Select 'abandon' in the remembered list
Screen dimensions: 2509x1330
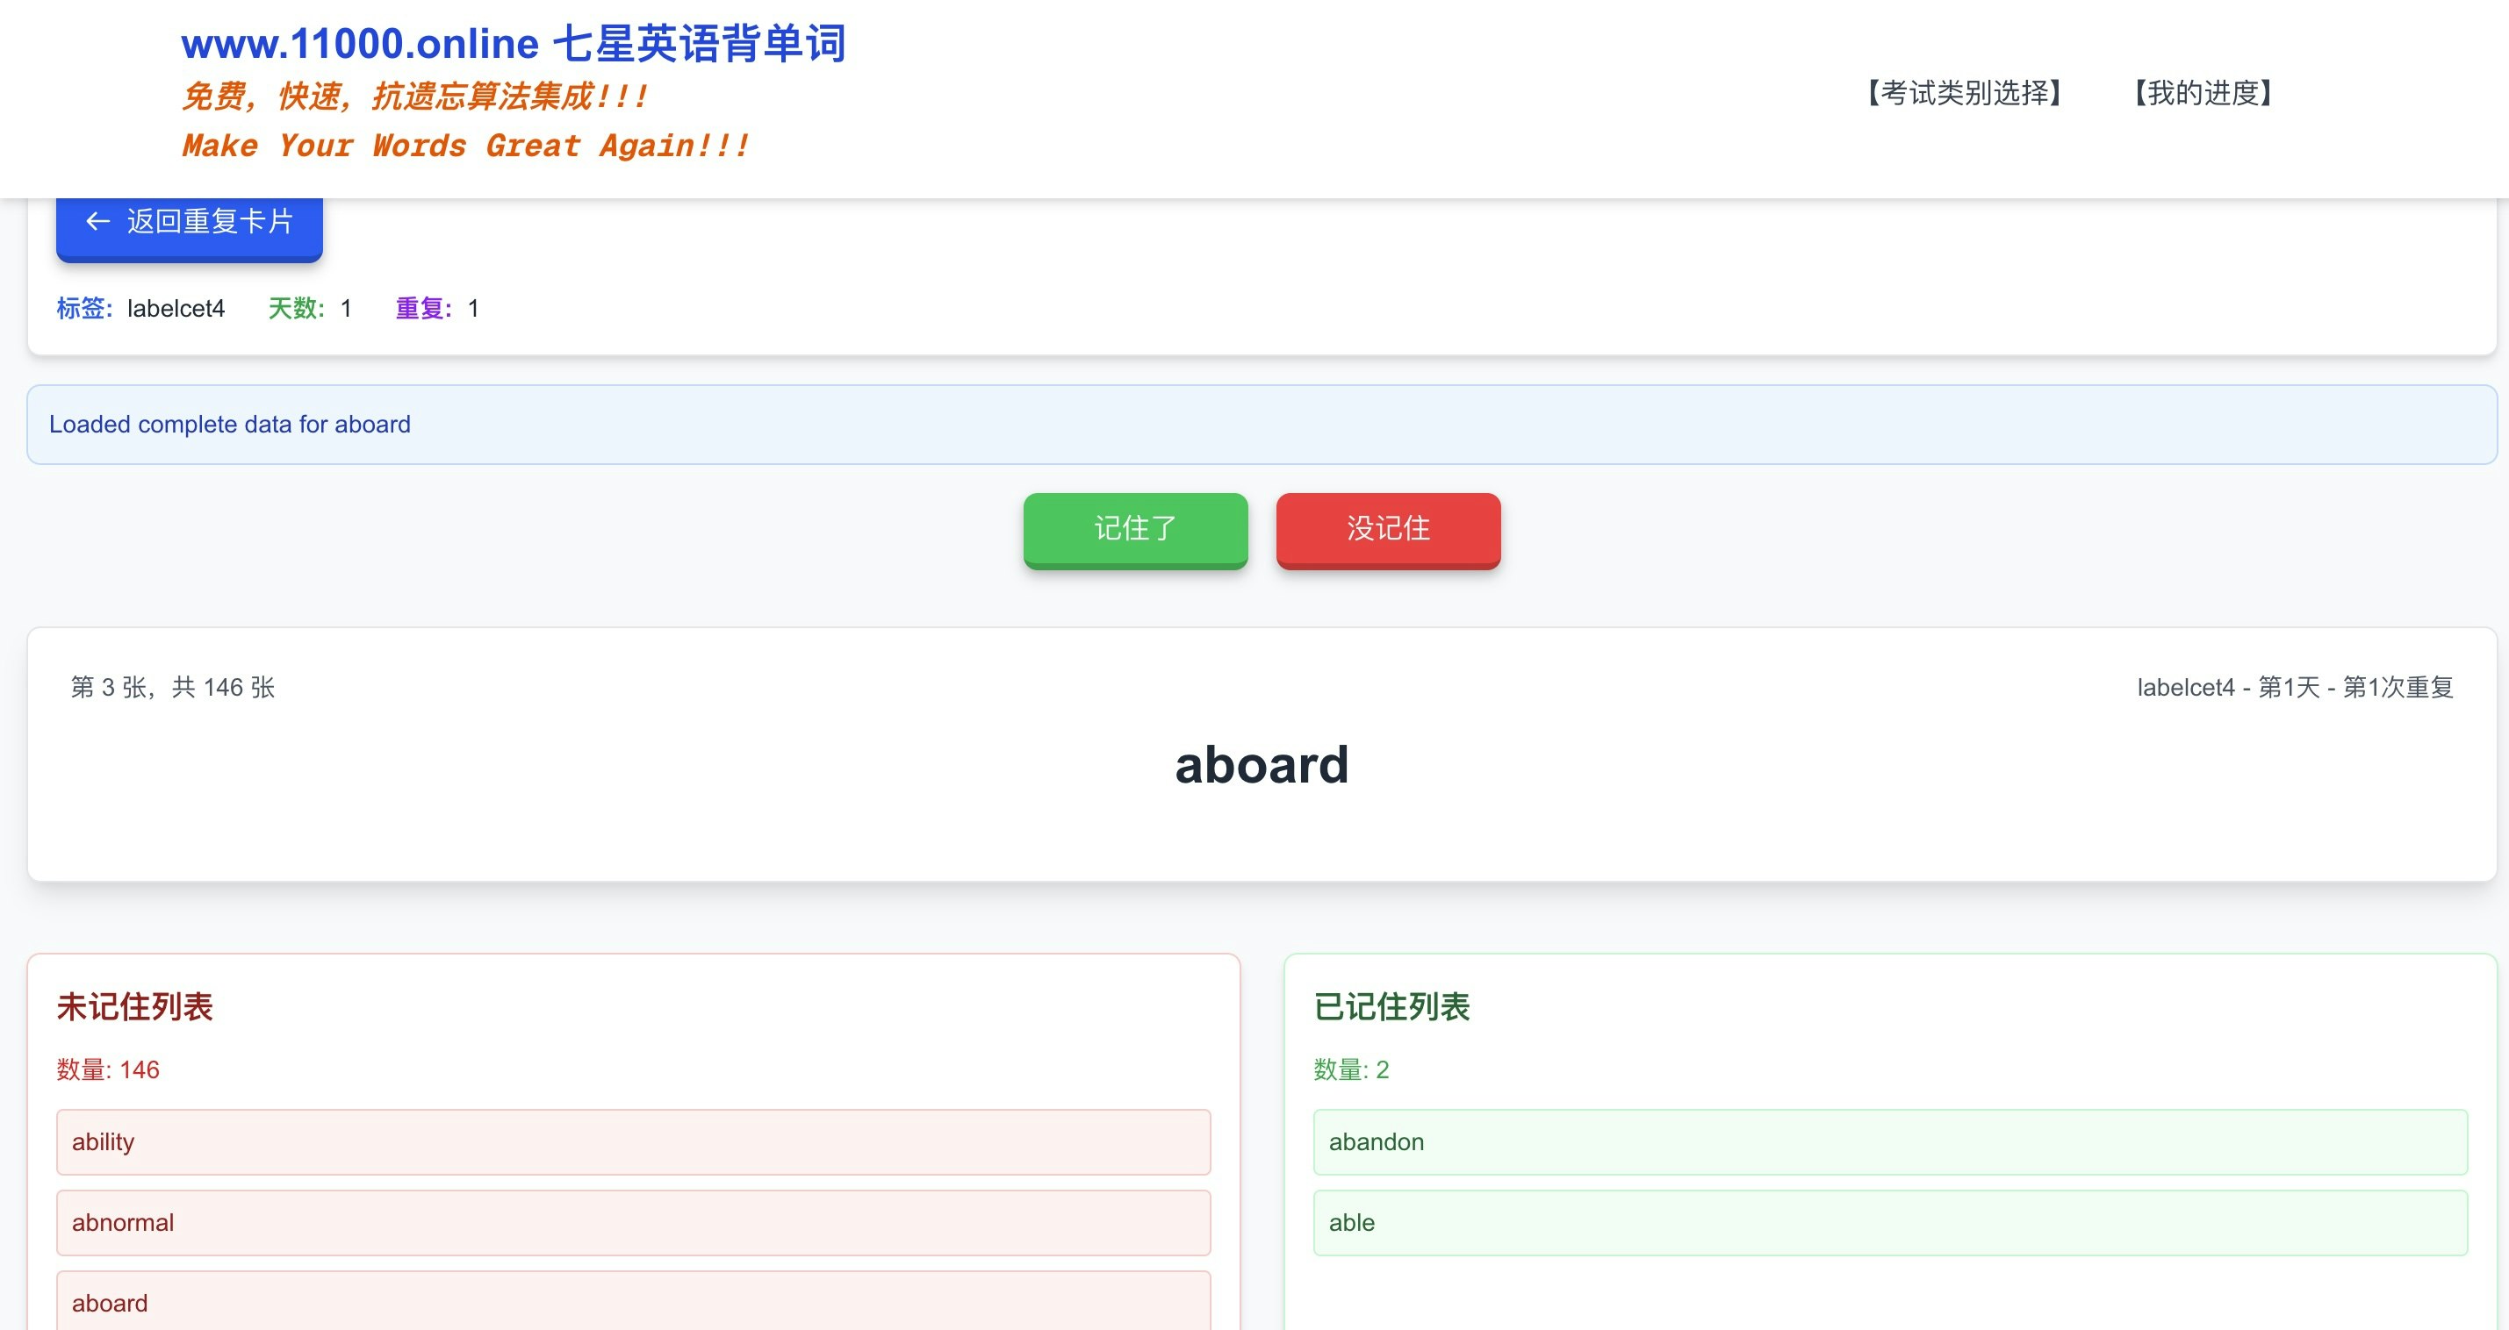point(1889,1142)
